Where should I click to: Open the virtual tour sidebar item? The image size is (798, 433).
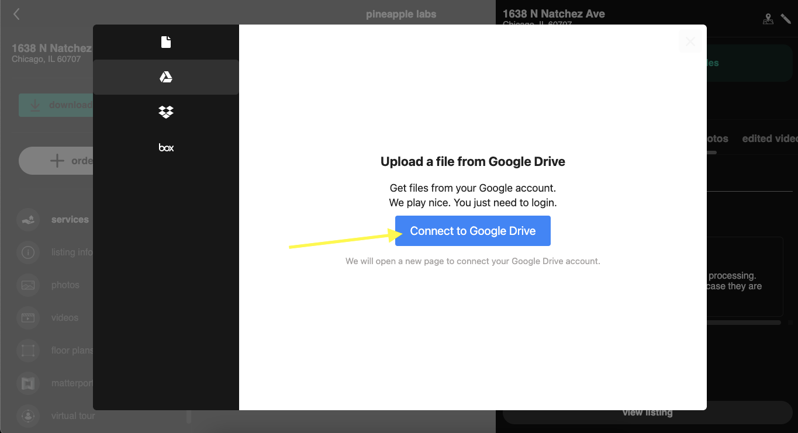point(72,416)
